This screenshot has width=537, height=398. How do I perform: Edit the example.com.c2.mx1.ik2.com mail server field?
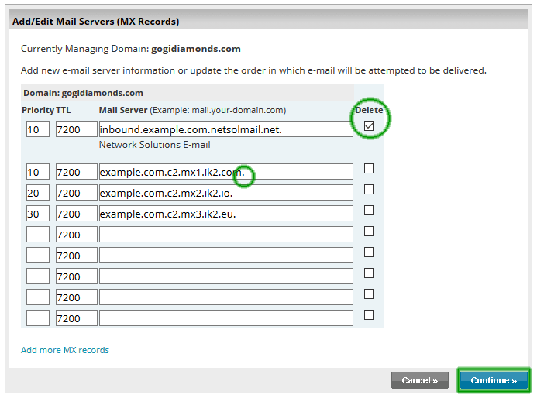pyautogui.click(x=225, y=172)
